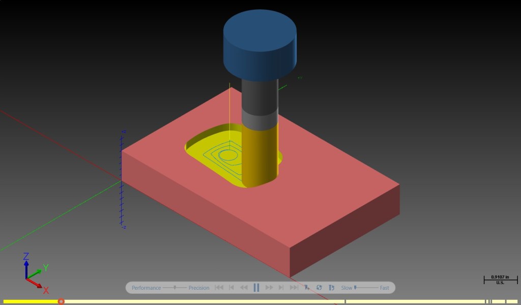Click the rewind playback icon
The width and height of the screenshot is (521, 305).
[x=244, y=288]
